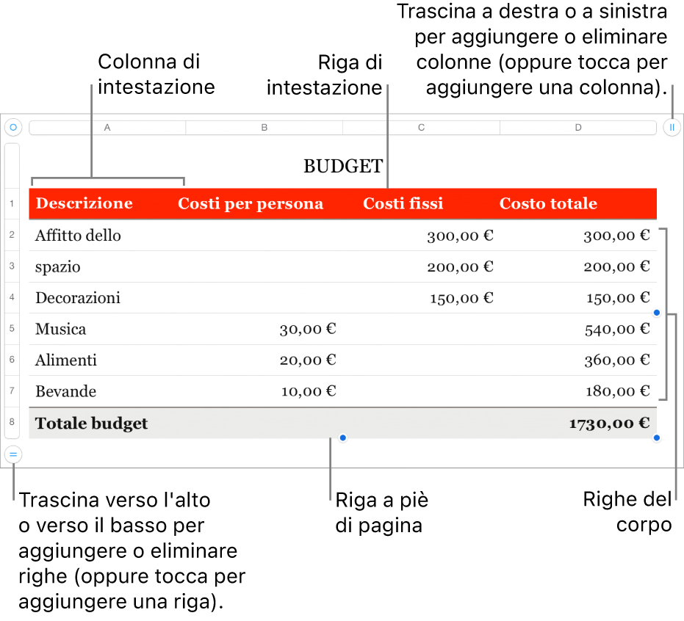Tap the table select circle handle
Screen dimensions: 684x621
coord(12,127)
